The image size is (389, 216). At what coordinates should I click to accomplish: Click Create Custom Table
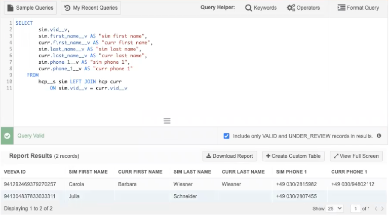293,156
